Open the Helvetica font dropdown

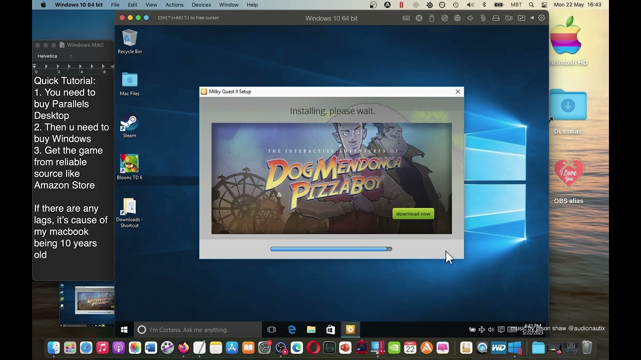point(55,56)
